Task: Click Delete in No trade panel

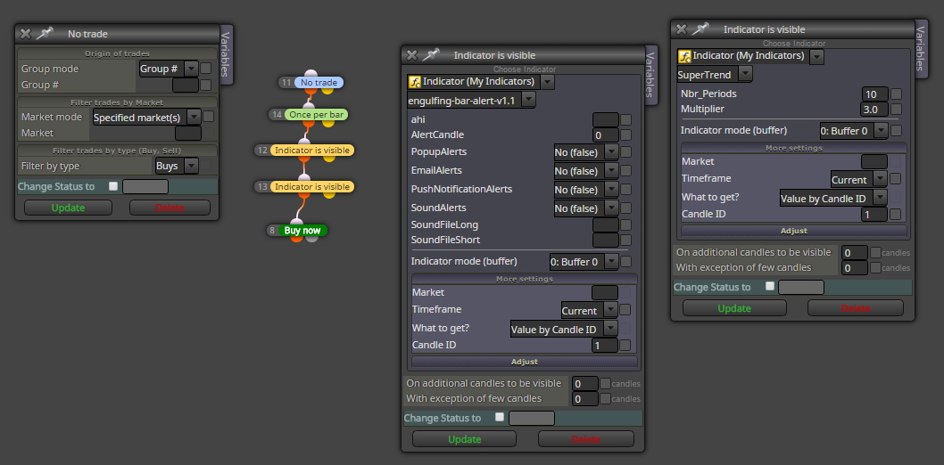Action: pyautogui.click(x=170, y=208)
